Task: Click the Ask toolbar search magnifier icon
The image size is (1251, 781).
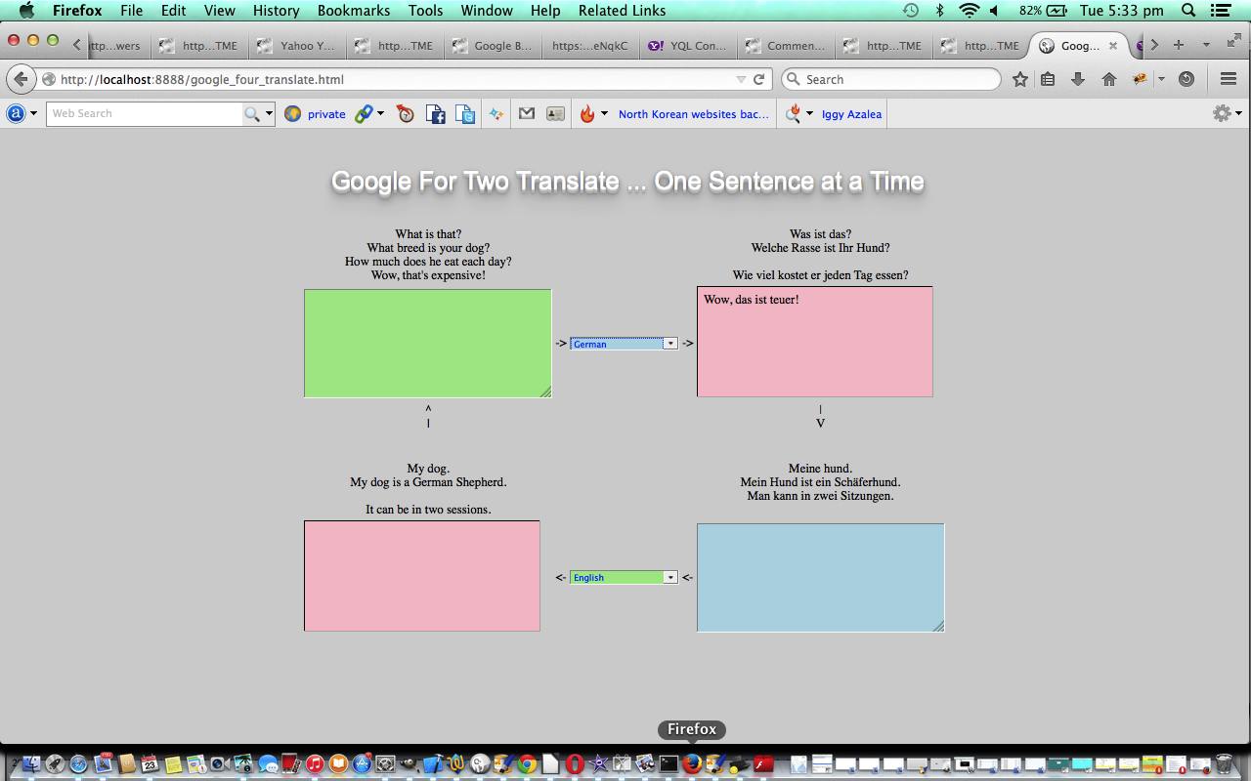Action: pyautogui.click(x=252, y=114)
